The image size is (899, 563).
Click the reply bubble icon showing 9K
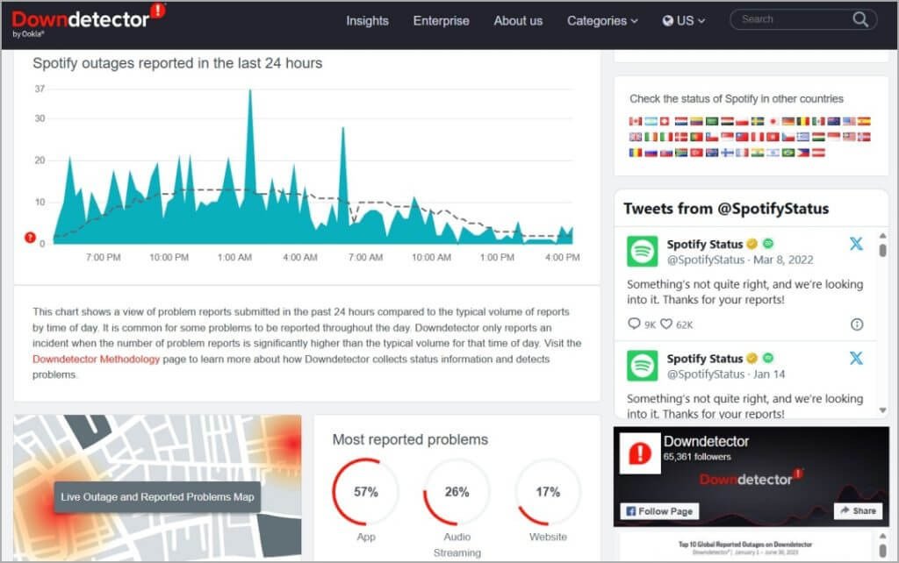[x=634, y=324]
